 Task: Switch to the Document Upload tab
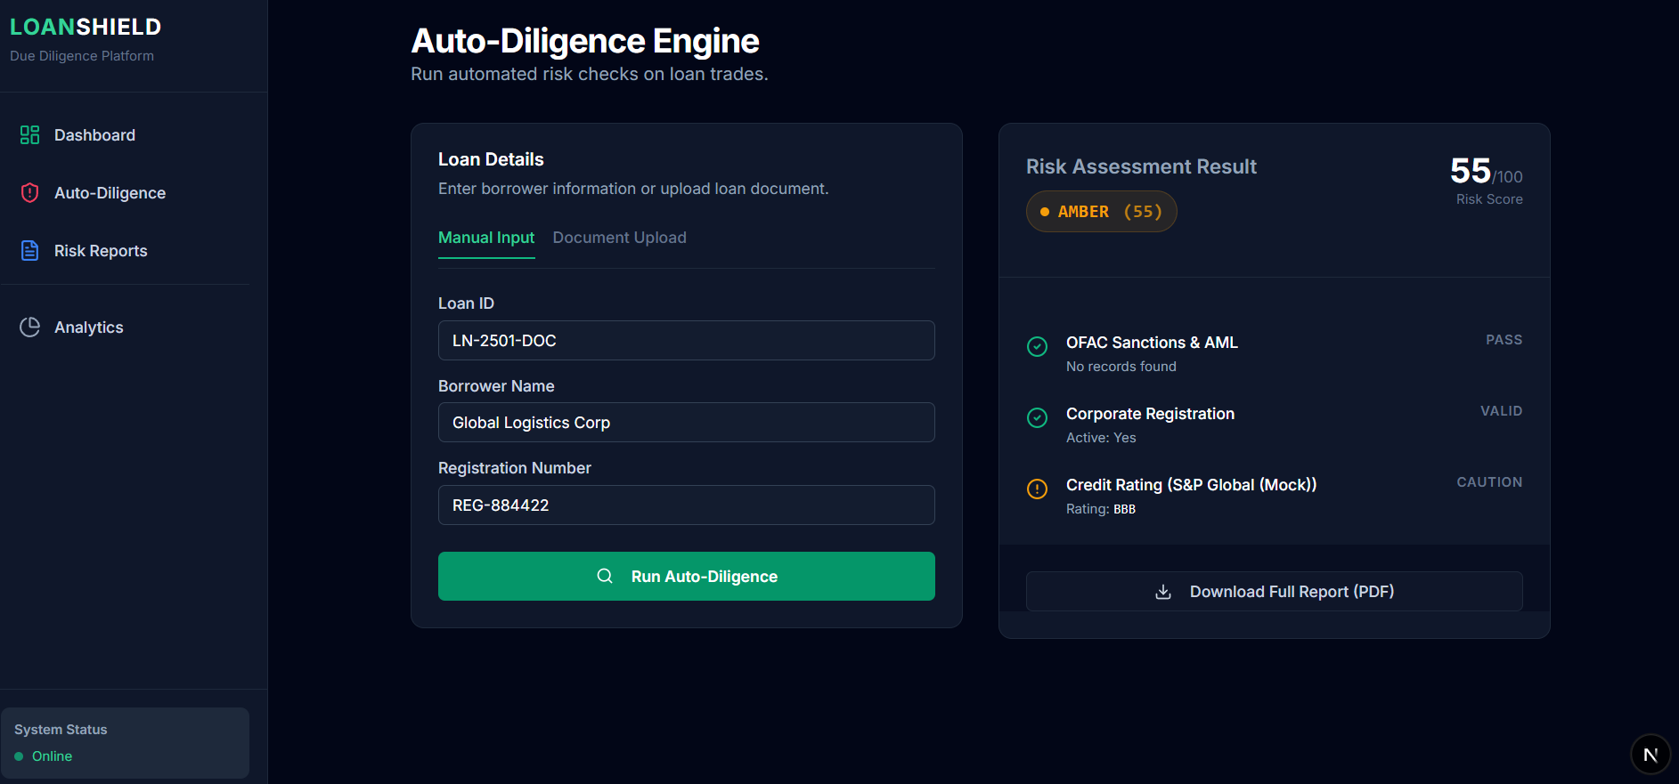click(x=619, y=238)
